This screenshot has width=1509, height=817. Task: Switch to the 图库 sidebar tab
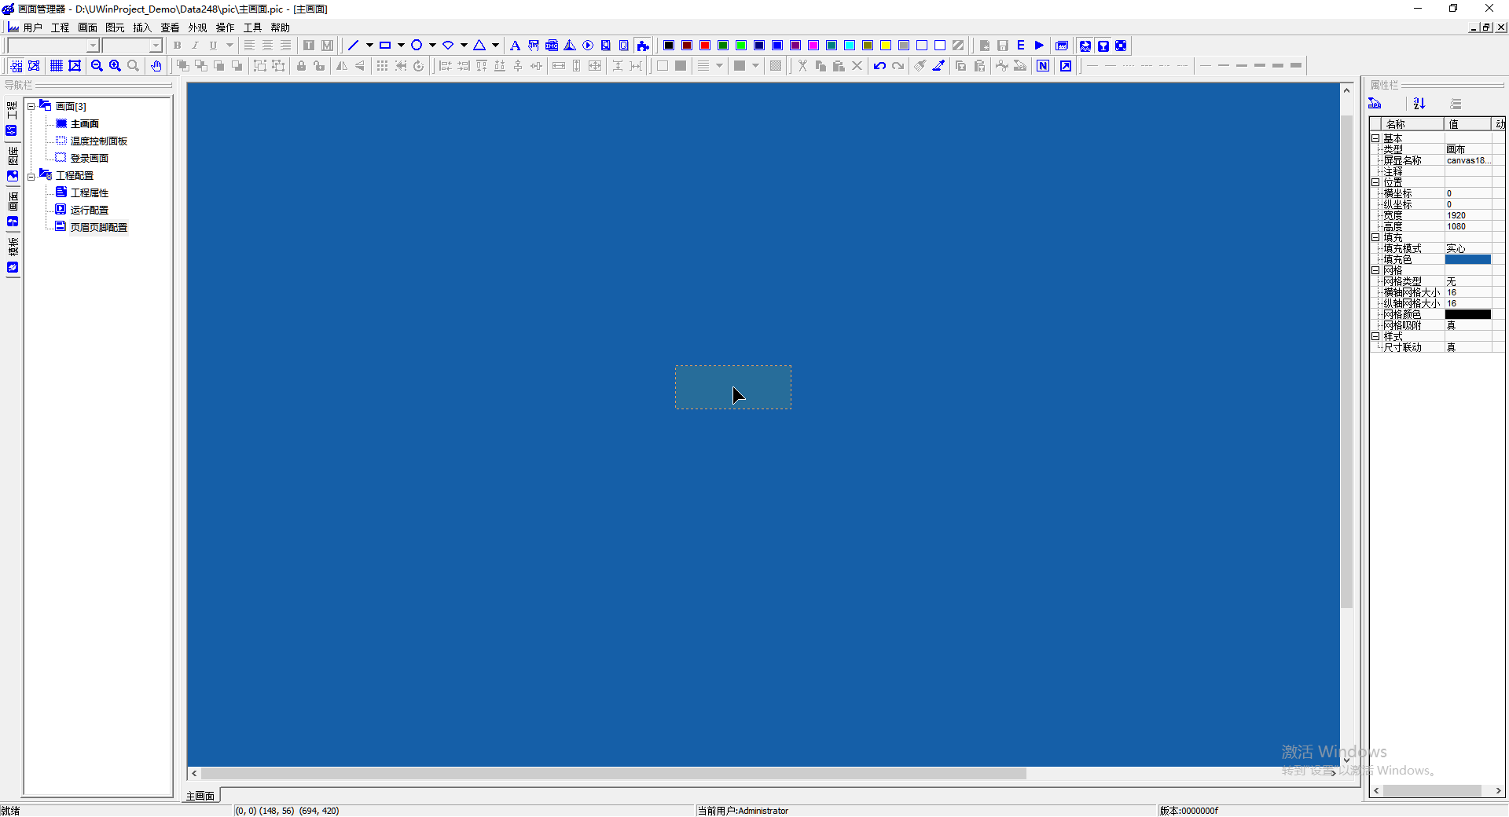[x=13, y=156]
